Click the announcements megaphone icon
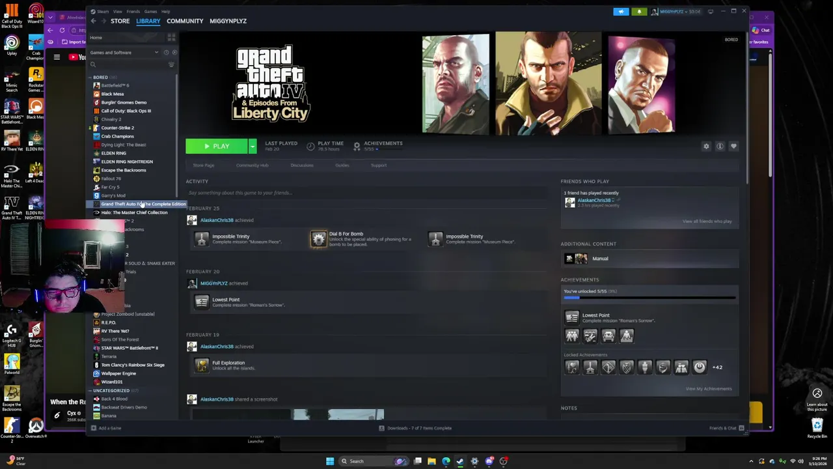833x469 pixels. click(621, 11)
